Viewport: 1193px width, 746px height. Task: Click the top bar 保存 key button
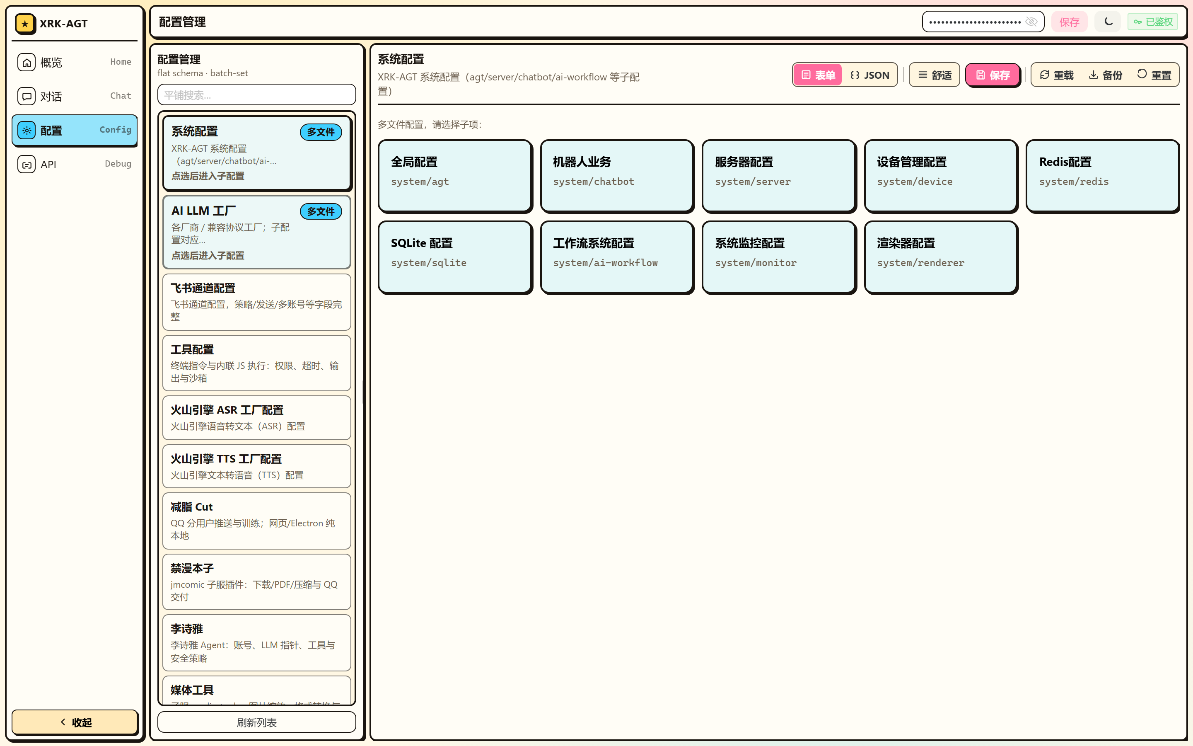(1069, 22)
